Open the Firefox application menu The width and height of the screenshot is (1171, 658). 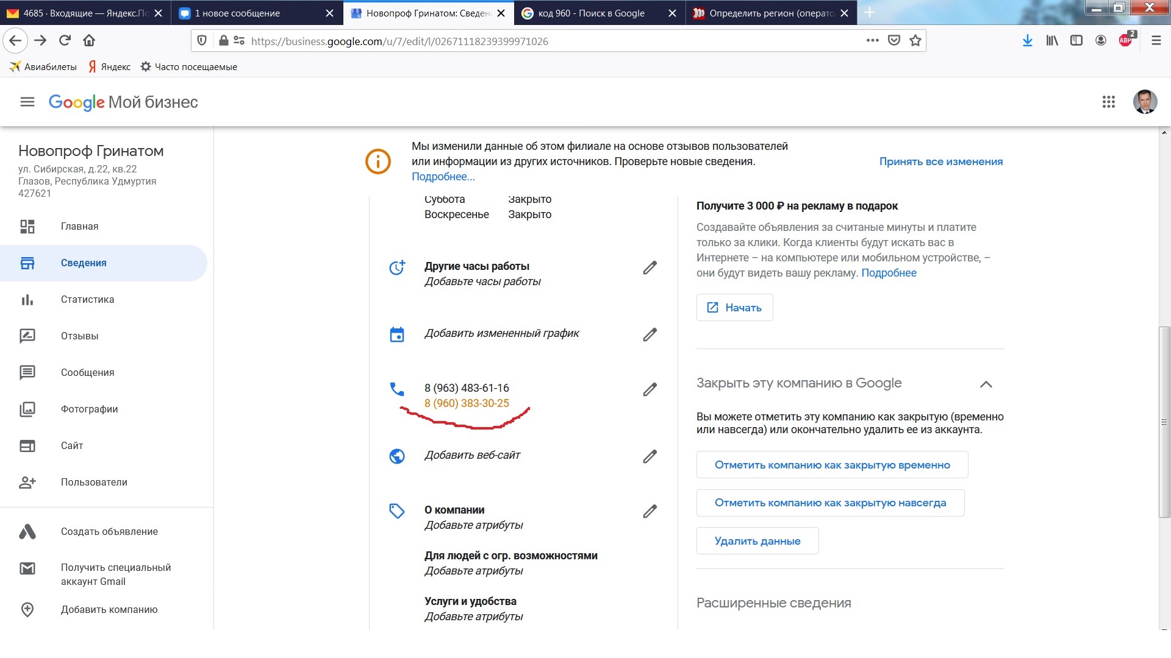coord(1156,41)
